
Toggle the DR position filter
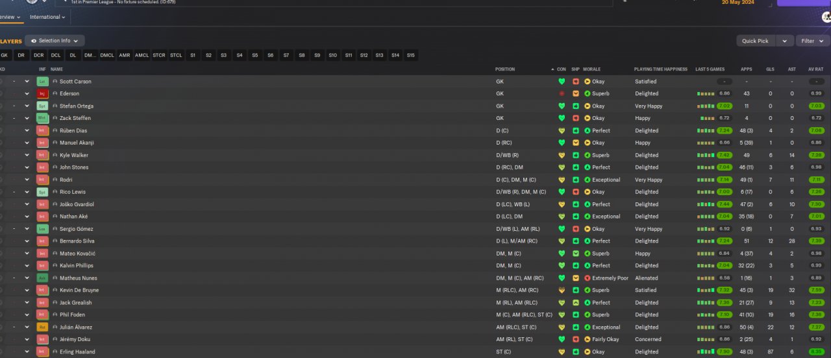[21, 56]
